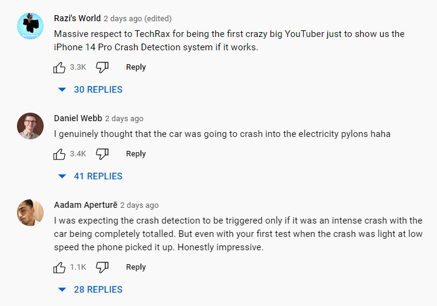Expand 41 replies under Daniel Webb's comment

pos(91,176)
